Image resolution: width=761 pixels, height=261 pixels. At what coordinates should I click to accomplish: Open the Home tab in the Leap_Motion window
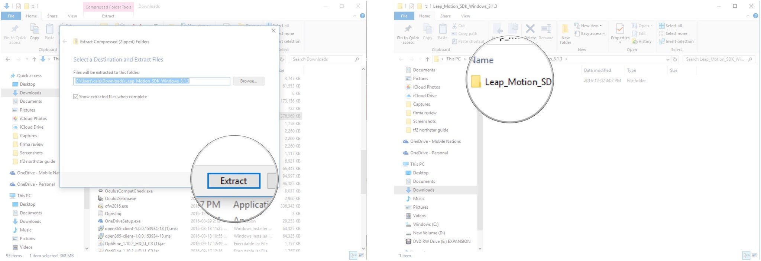tap(424, 16)
